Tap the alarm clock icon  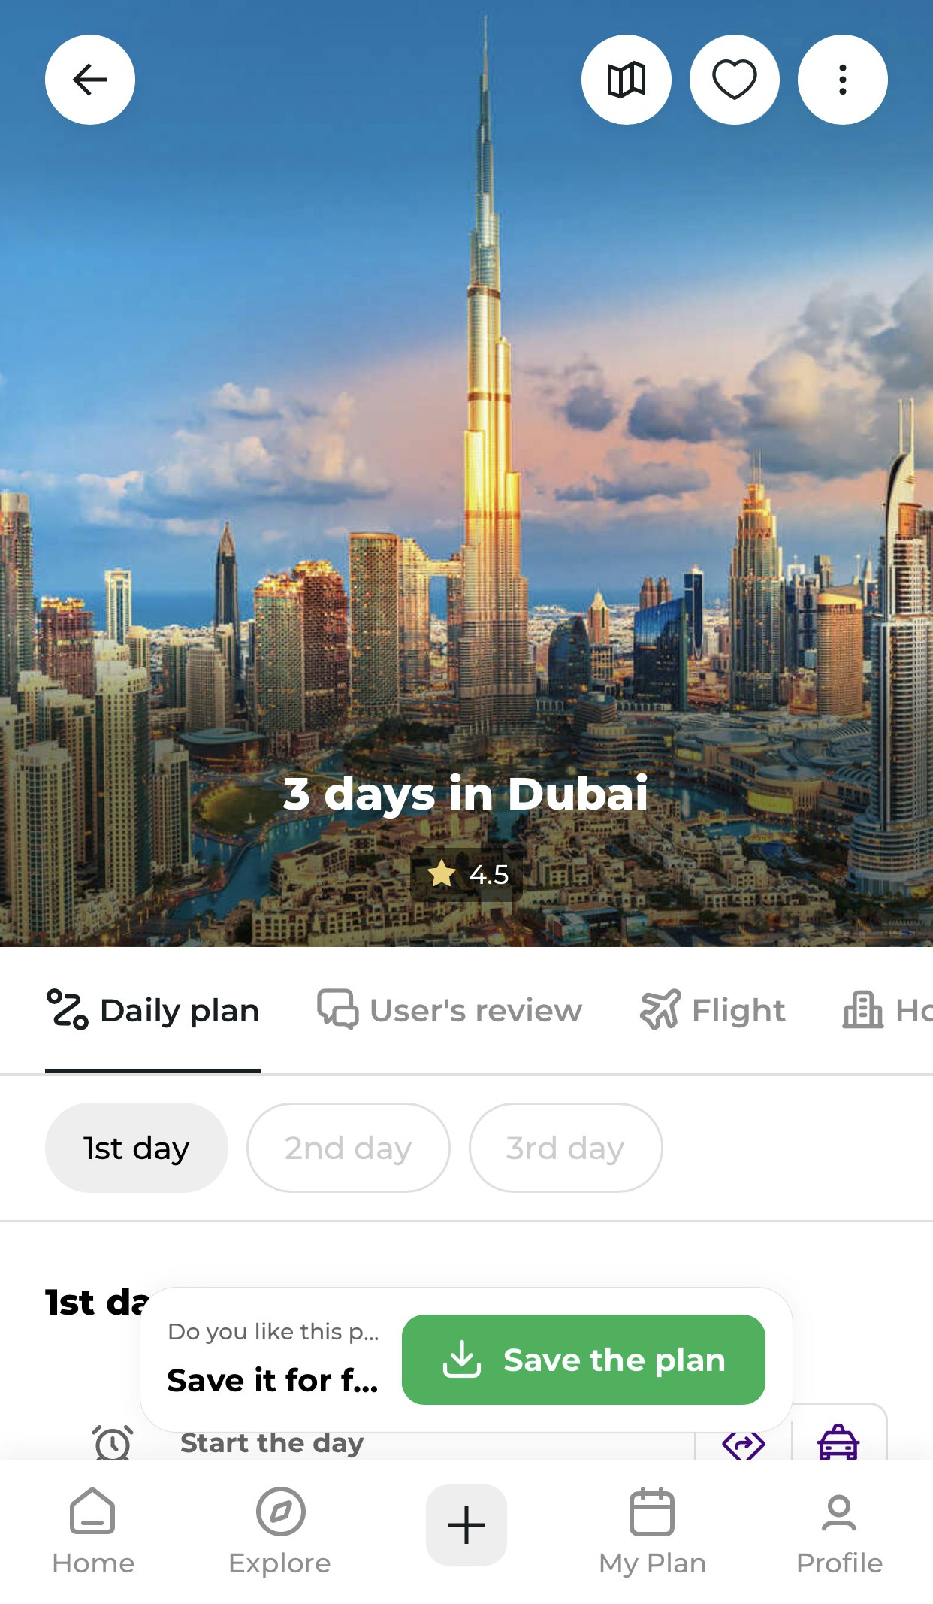(x=113, y=1442)
